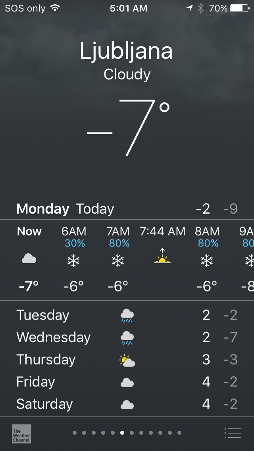Tap the Bluetooth status bar icon
Viewport: 254px width, 451px height.
201,8
